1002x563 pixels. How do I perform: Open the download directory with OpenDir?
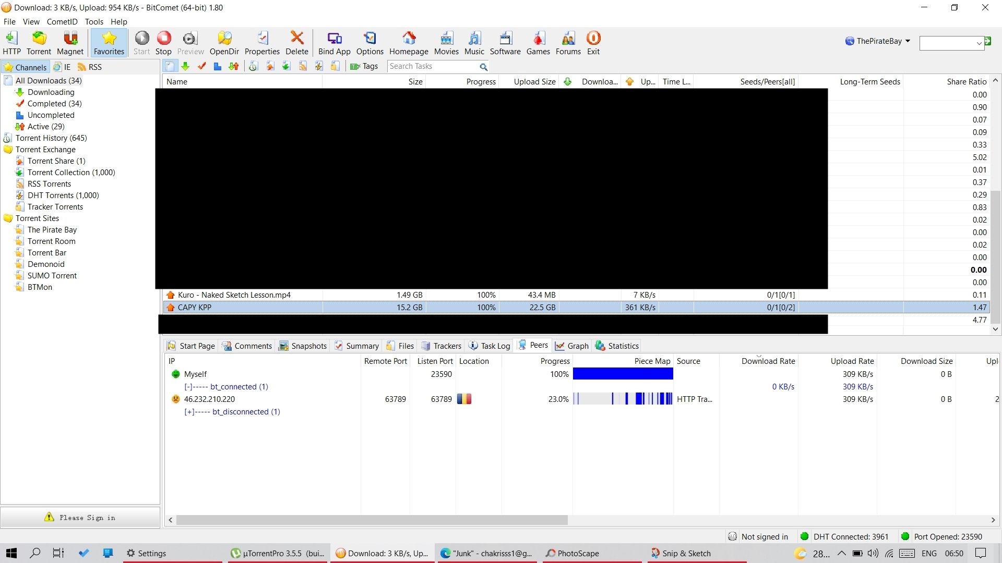224,43
